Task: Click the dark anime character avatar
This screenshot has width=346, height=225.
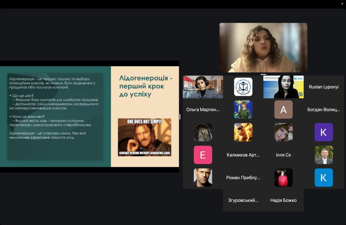Action: coord(203,132)
